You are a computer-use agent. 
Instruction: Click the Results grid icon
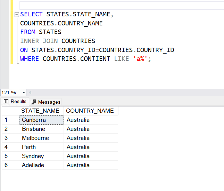(6, 102)
